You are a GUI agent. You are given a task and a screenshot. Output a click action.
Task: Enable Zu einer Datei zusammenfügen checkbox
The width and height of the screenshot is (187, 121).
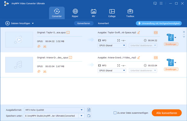[x=115, y=113]
